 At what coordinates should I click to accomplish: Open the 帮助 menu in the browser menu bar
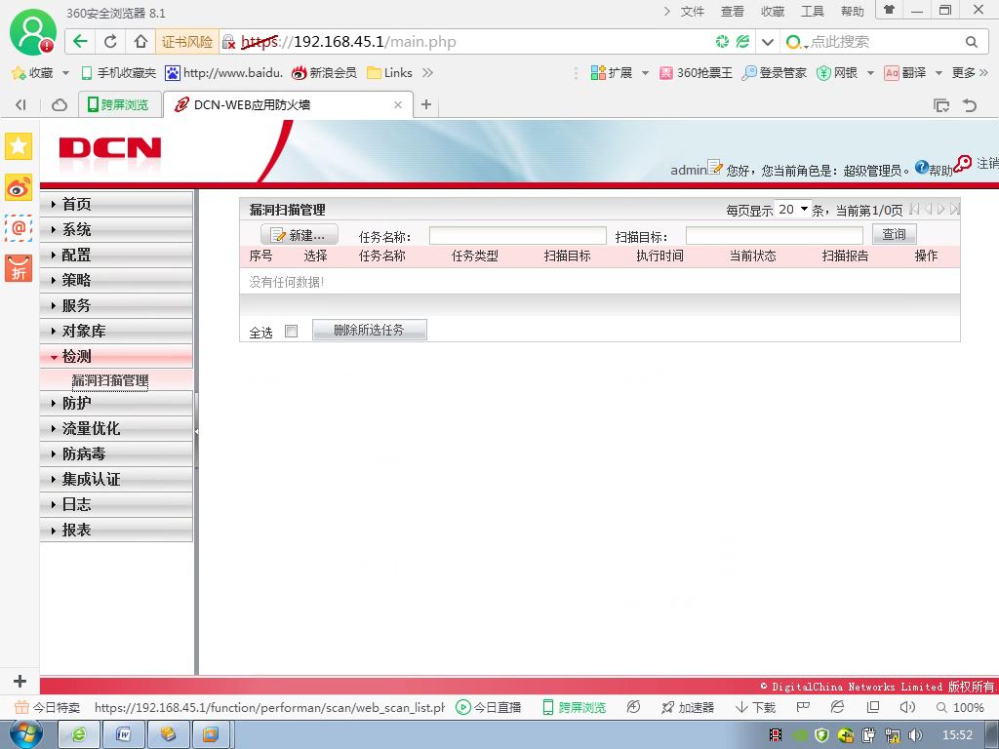pyautogui.click(x=853, y=12)
